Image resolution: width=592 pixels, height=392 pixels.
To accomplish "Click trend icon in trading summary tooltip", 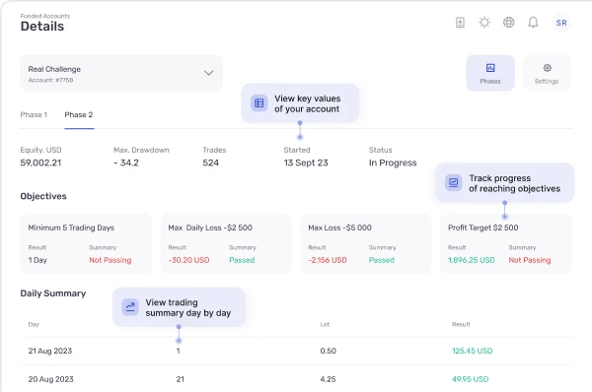I will (x=130, y=307).
